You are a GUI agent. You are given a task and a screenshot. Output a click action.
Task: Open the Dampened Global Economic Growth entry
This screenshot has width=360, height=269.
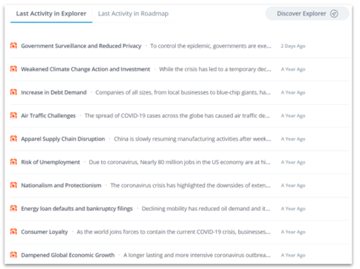[x=68, y=255]
